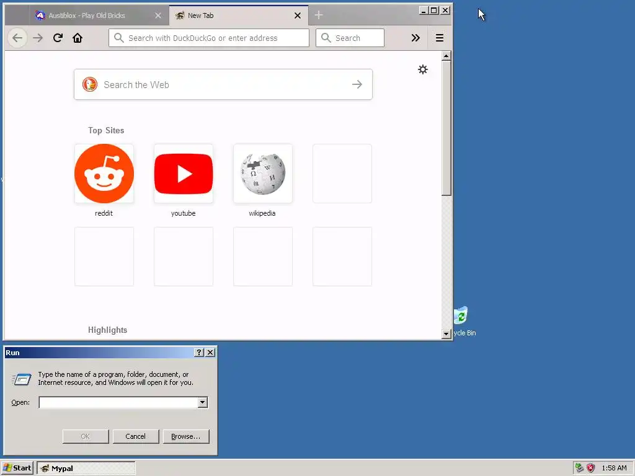Open the home page icon
This screenshot has width=635, height=476.
[78, 38]
